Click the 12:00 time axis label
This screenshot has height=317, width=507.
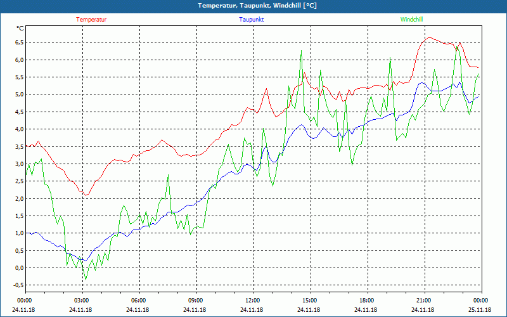pos(253,301)
